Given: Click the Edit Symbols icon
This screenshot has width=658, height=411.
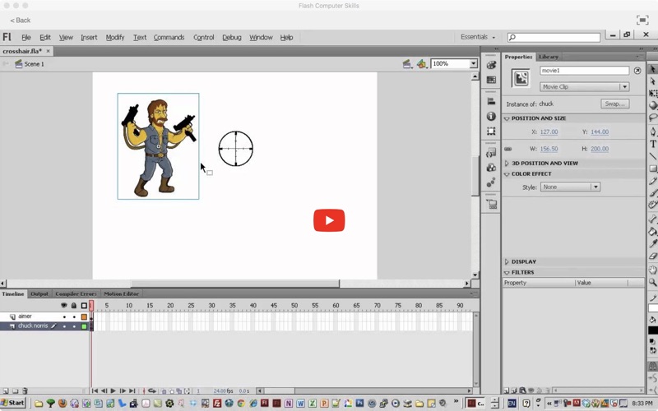Looking at the screenshot, I should (422, 64).
